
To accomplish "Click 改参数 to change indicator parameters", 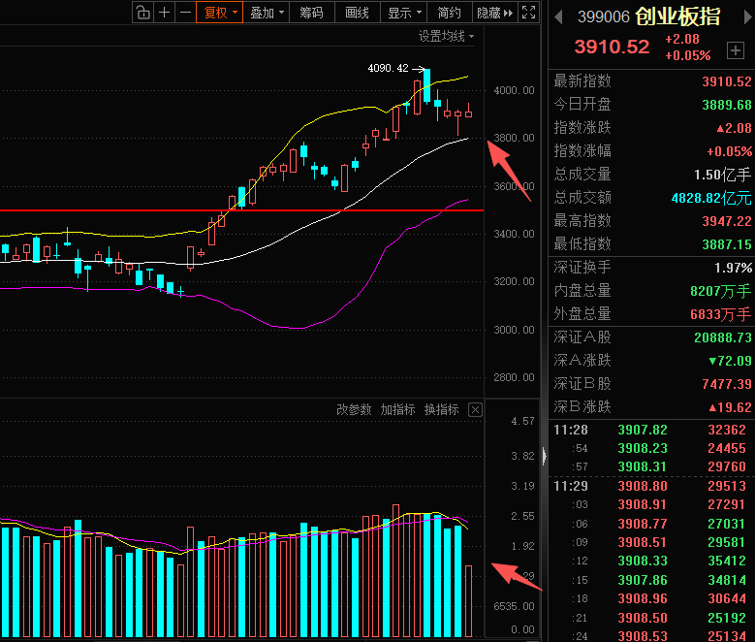I will coord(354,409).
